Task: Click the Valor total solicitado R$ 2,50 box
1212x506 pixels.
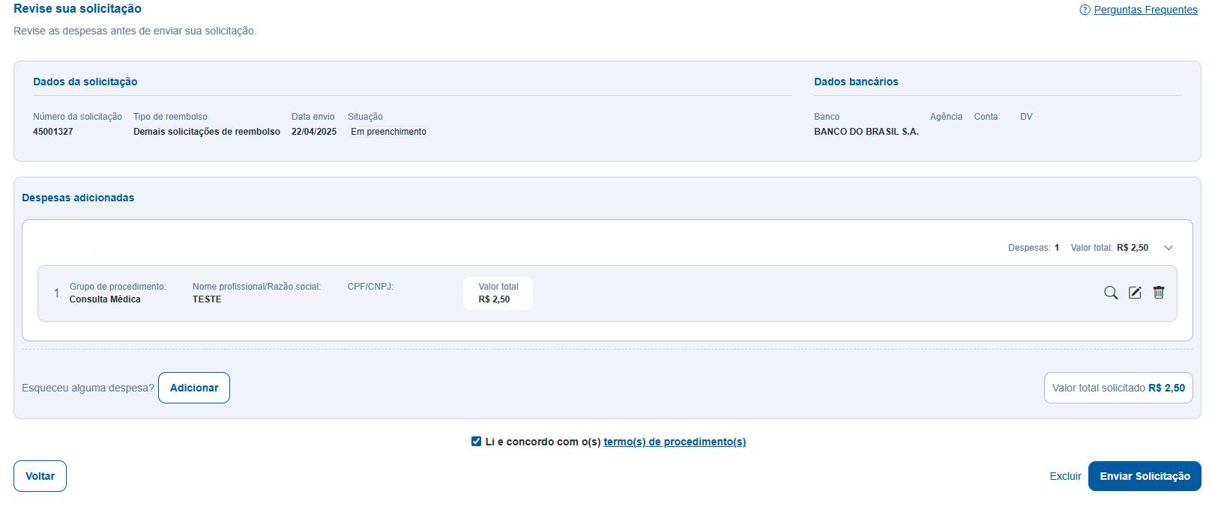Action: (1118, 388)
